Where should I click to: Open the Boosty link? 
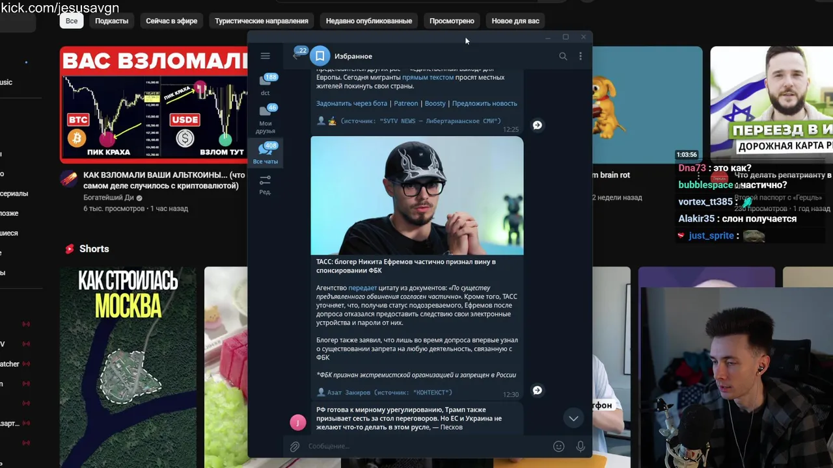435,103
